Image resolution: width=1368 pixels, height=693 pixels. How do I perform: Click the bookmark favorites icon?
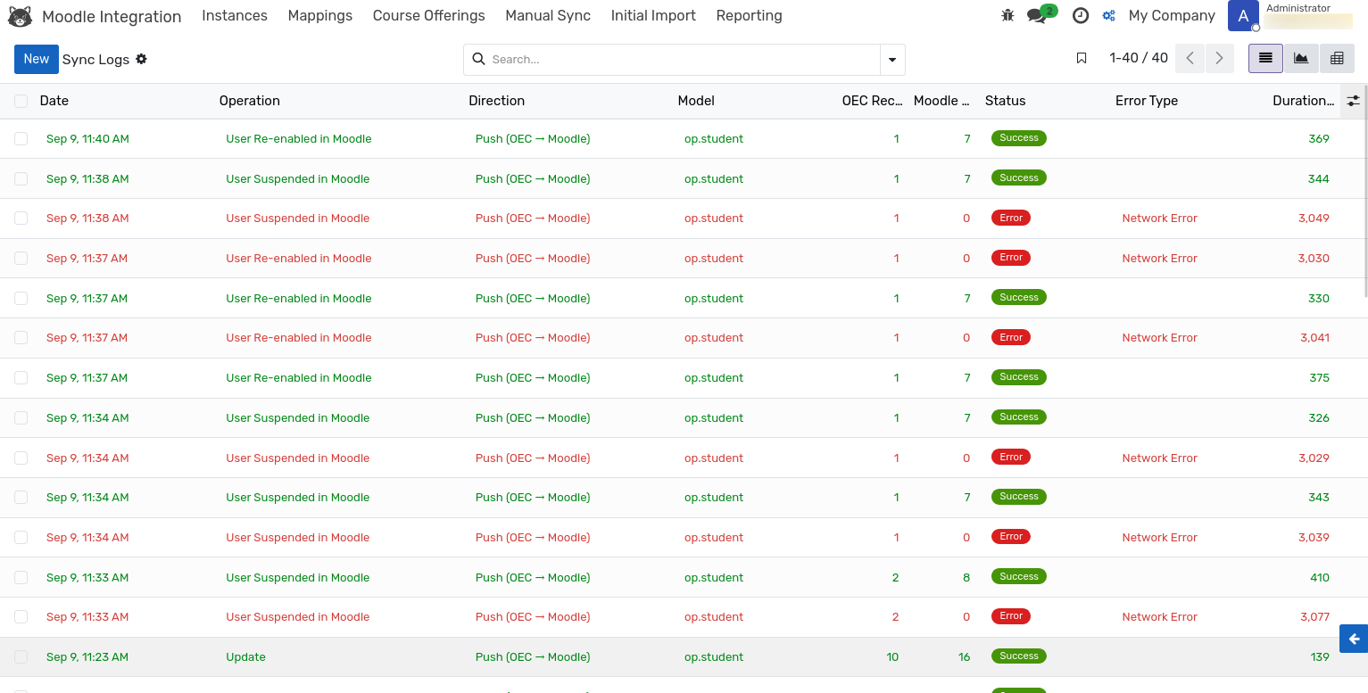(x=1082, y=58)
